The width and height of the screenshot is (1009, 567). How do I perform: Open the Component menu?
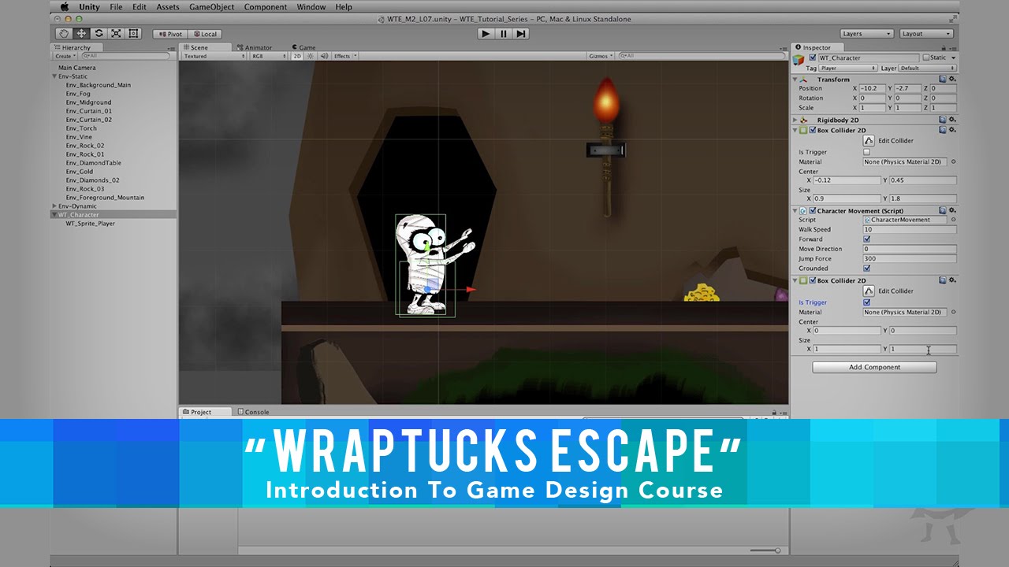[x=266, y=7]
